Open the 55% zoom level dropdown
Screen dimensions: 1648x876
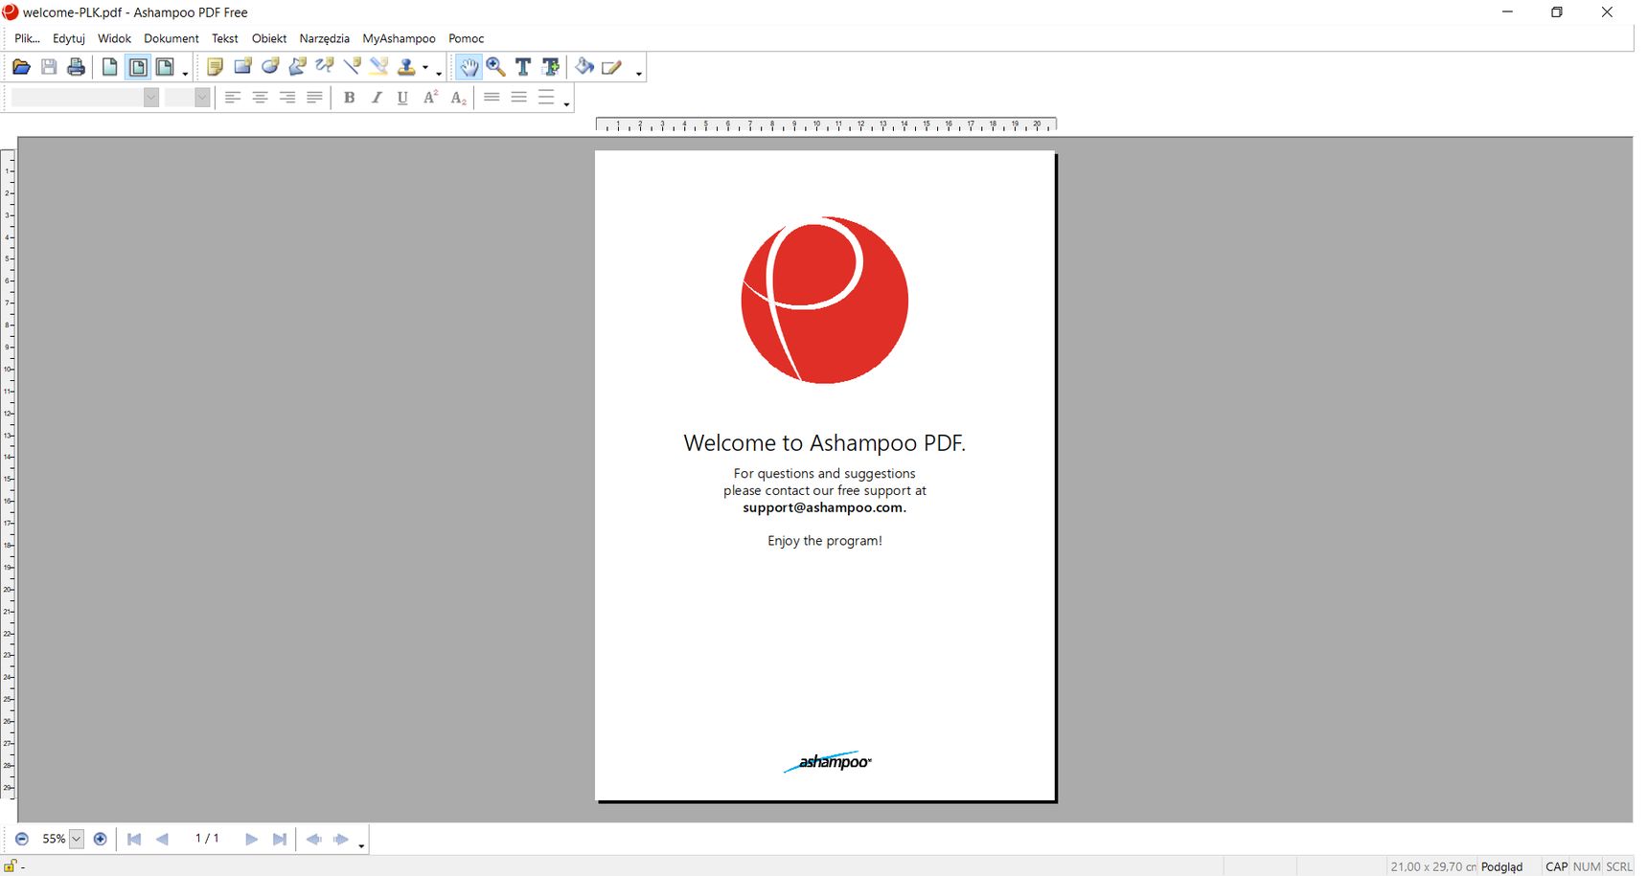tap(77, 839)
